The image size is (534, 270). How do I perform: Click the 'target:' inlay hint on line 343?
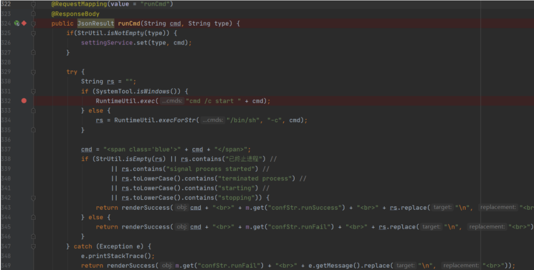click(444, 207)
